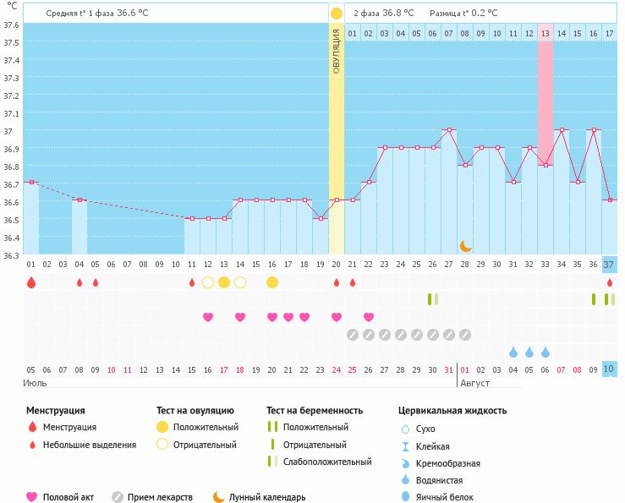Click the negative ovulation test on day 12
The height and width of the screenshot is (503, 625).
pos(208,282)
